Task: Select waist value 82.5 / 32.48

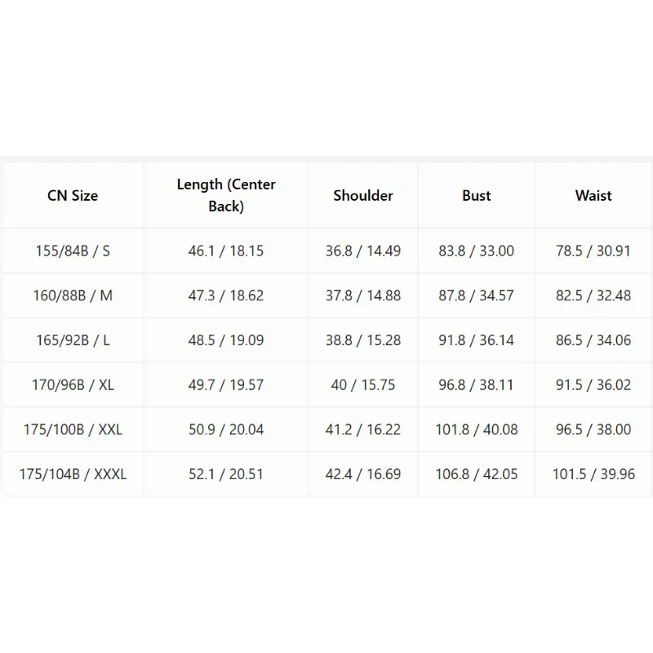Action: point(593,295)
